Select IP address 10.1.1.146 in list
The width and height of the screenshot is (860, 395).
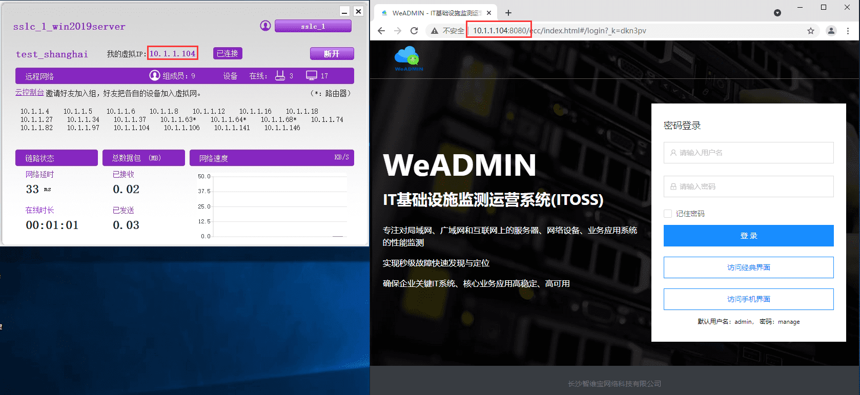[x=282, y=128]
